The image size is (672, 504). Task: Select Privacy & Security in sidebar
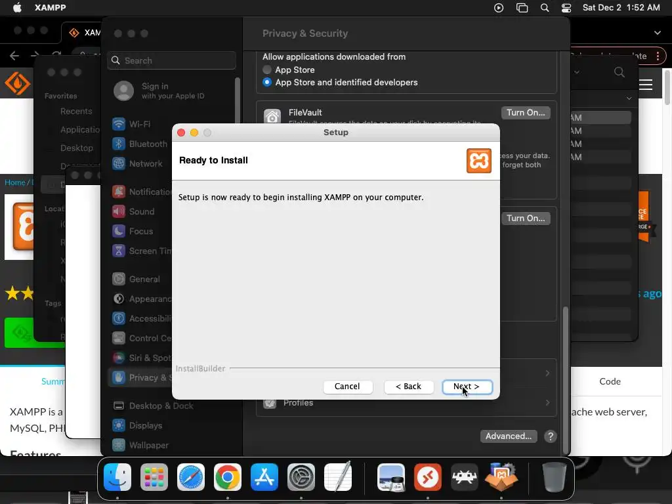coord(139,377)
